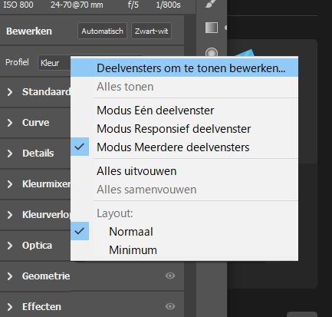This screenshot has height=317, width=332.
Task: Choose Alles uitvouwen
Action: (184, 171)
